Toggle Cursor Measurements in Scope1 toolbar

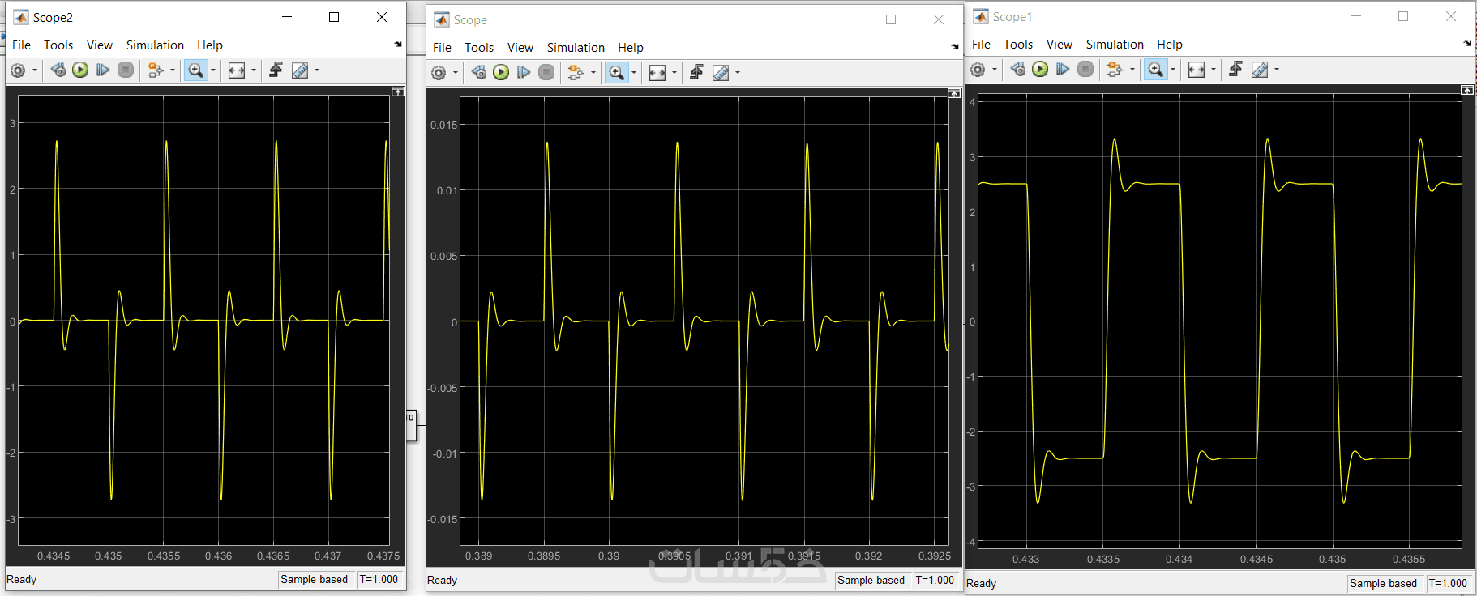[x=1260, y=70]
